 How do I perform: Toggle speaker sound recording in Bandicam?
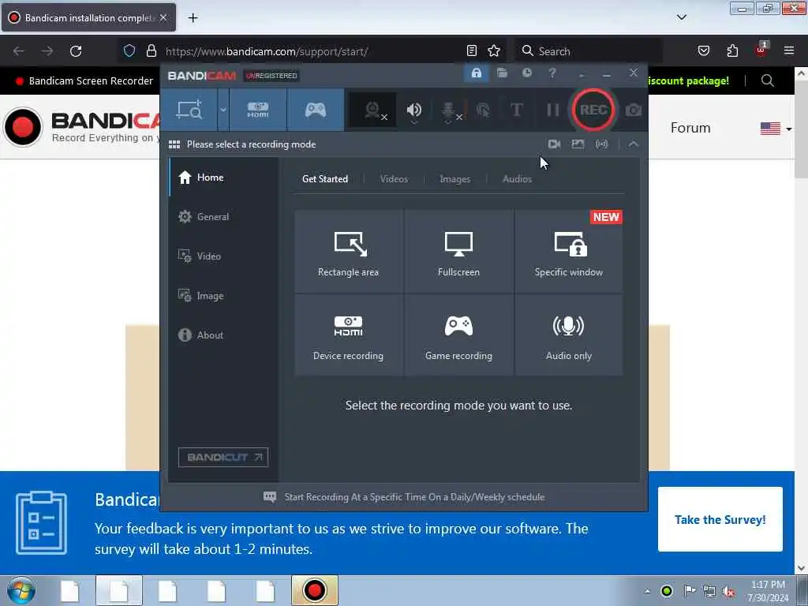[x=413, y=110]
